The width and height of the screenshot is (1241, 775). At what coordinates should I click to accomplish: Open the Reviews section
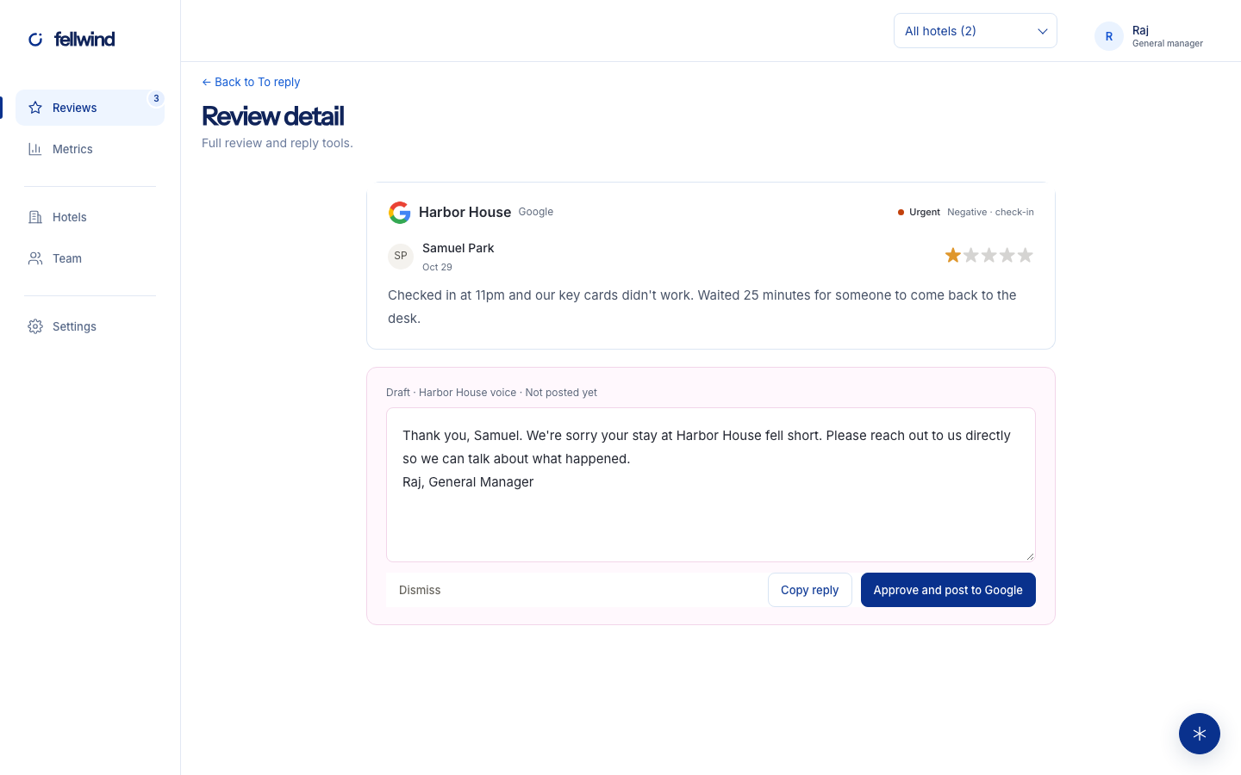tap(90, 108)
